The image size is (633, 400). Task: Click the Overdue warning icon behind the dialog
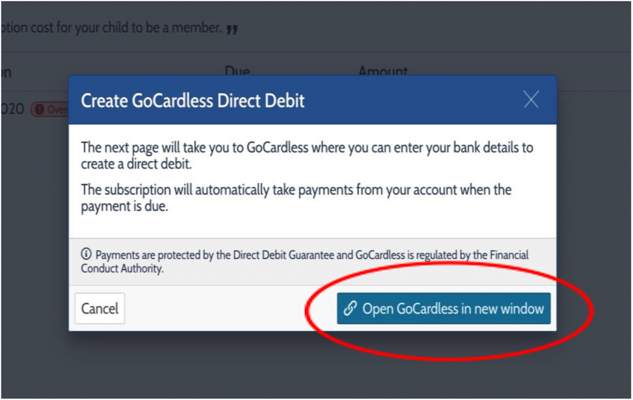click(x=40, y=110)
